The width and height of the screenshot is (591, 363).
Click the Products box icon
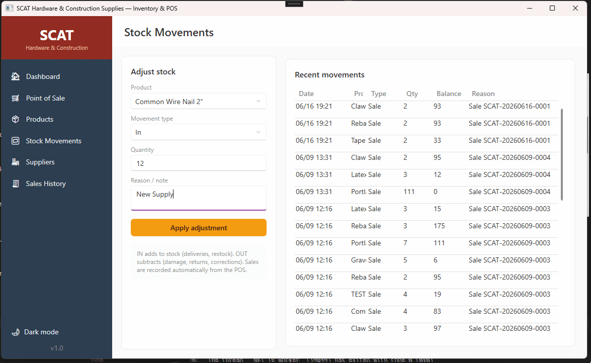(16, 119)
